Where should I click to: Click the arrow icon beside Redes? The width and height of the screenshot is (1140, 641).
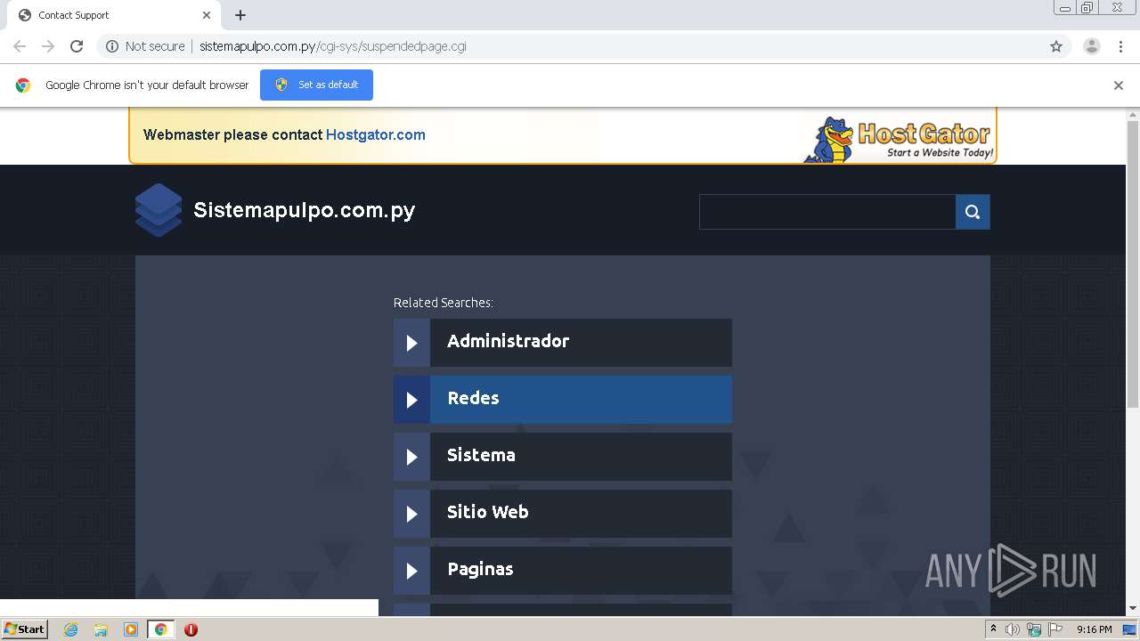pyautogui.click(x=411, y=400)
